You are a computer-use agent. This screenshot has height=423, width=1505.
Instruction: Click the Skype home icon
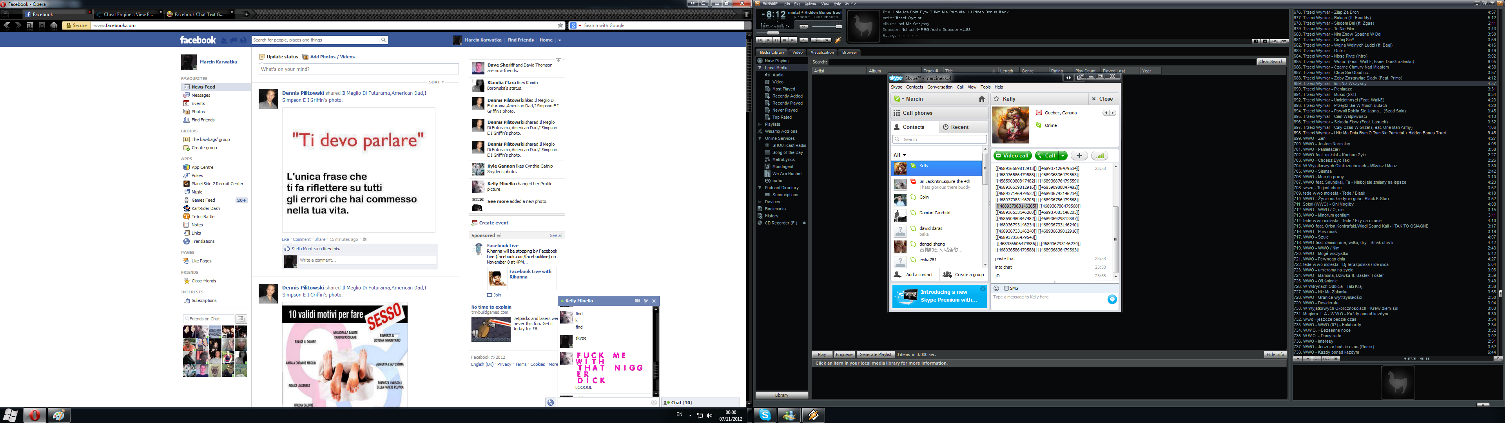point(981,99)
